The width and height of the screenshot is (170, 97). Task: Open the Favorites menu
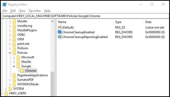[x=35, y=11]
